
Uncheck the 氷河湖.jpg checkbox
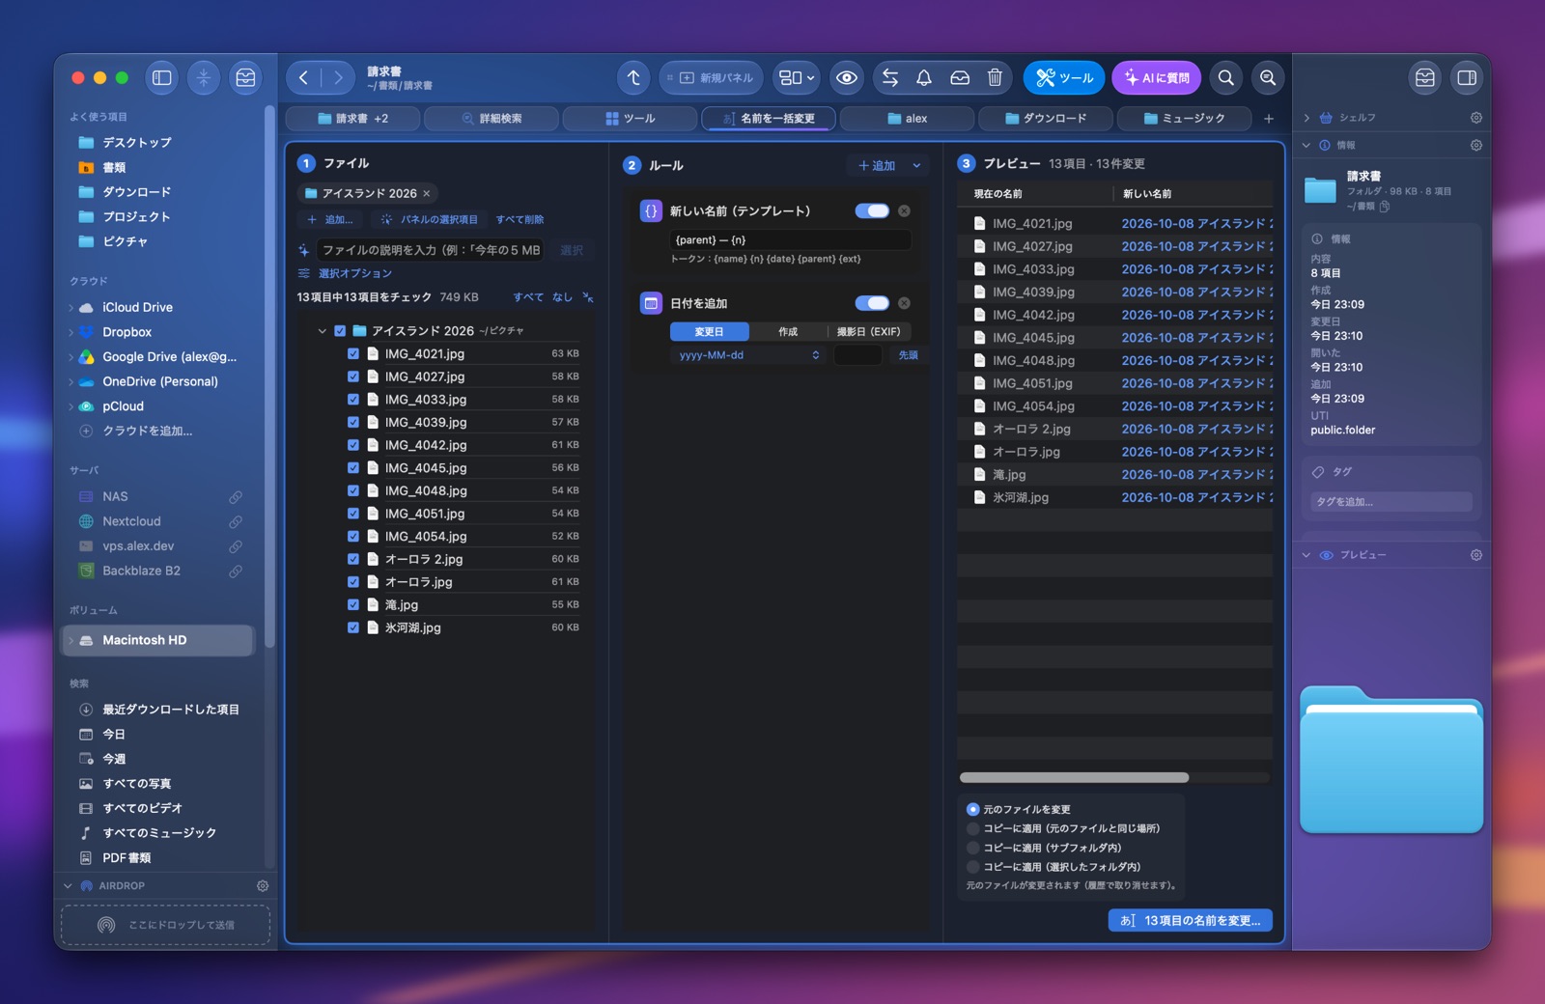tap(353, 627)
